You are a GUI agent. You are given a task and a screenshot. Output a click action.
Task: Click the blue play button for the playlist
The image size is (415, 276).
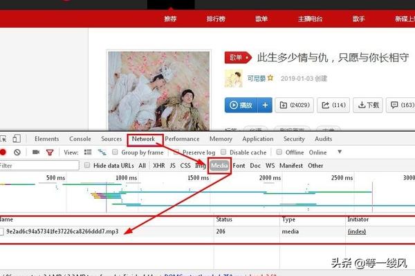point(240,105)
